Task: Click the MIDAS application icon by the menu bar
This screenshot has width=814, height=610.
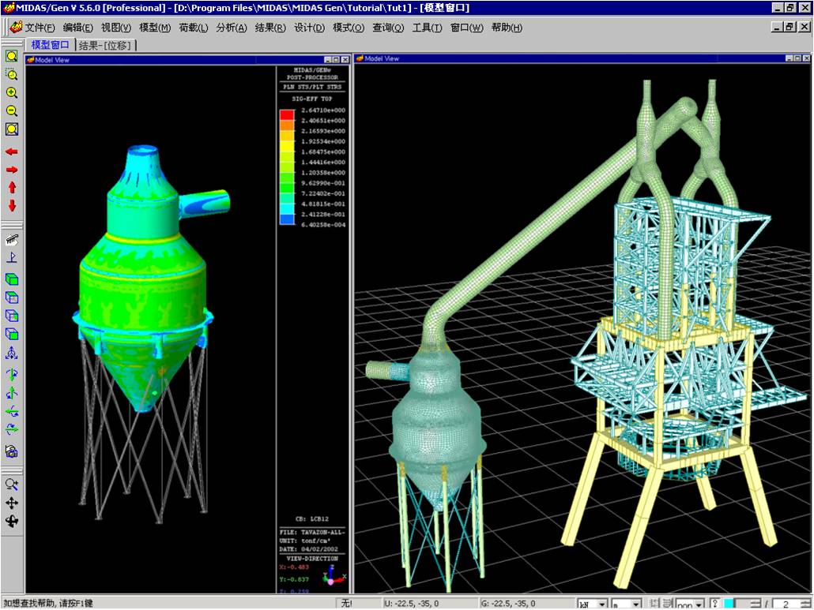Action: (x=16, y=27)
